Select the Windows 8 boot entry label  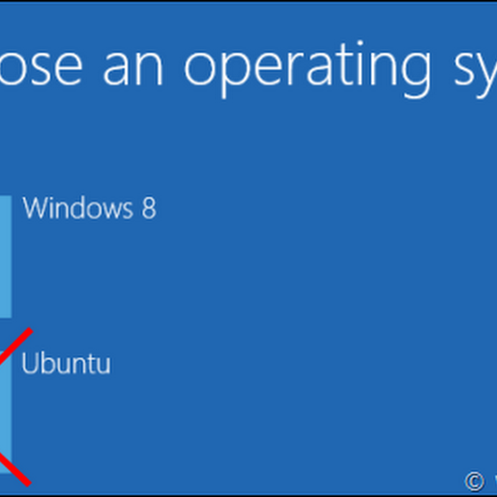click(89, 207)
